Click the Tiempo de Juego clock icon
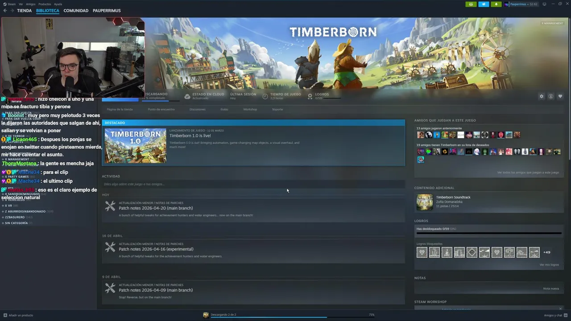The width and height of the screenshot is (571, 321). point(265,96)
